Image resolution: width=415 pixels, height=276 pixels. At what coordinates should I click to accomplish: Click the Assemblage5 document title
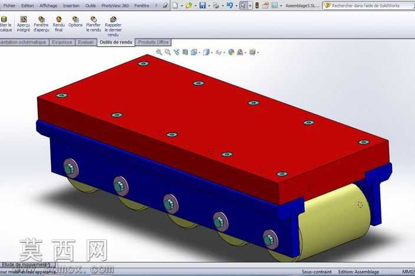pos(302,5)
